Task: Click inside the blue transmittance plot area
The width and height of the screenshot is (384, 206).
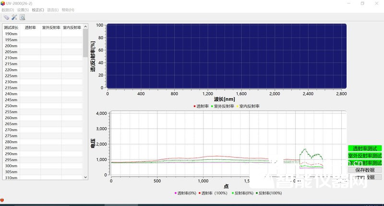Action: pyautogui.click(x=227, y=56)
